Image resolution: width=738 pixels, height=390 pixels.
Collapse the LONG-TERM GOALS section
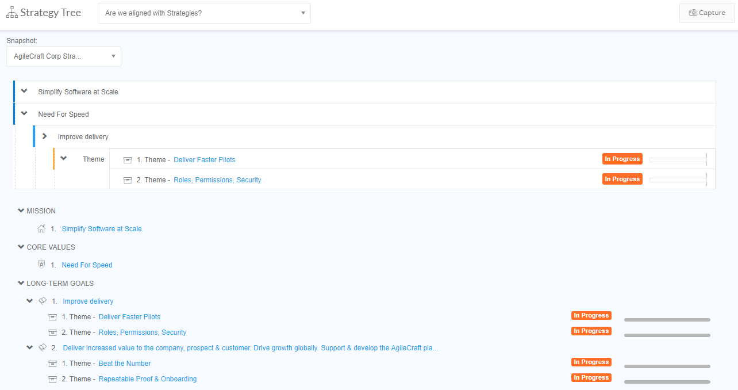(x=21, y=284)
